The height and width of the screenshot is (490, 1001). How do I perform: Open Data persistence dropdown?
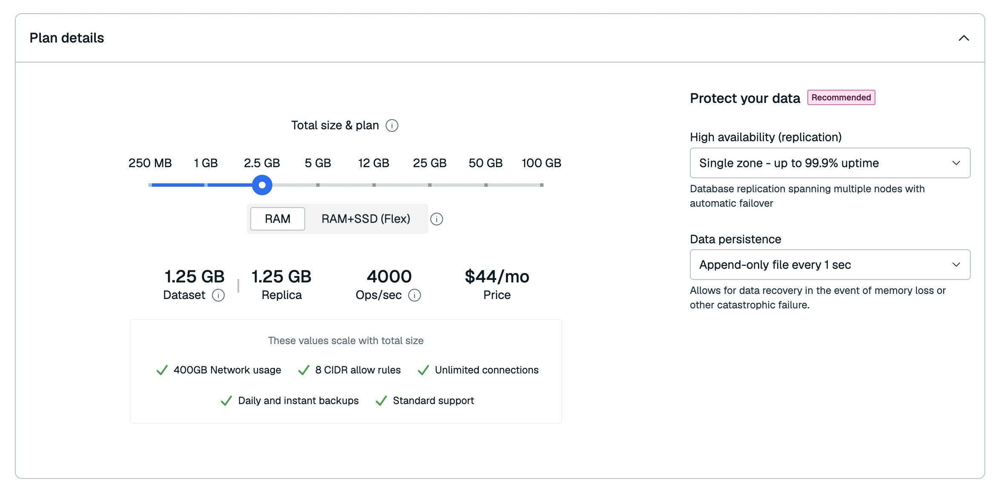pos(830,265)
